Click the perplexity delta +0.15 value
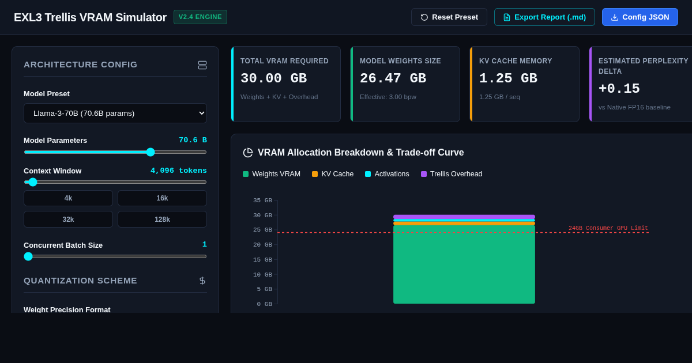The image size is (692, 363). [619, 89]
